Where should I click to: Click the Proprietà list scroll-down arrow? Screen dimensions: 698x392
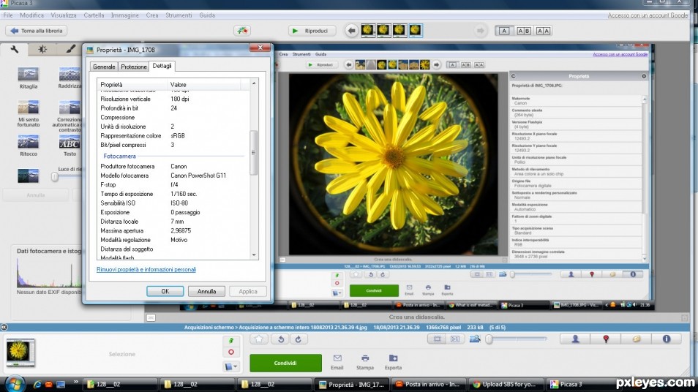pos(254,255)
